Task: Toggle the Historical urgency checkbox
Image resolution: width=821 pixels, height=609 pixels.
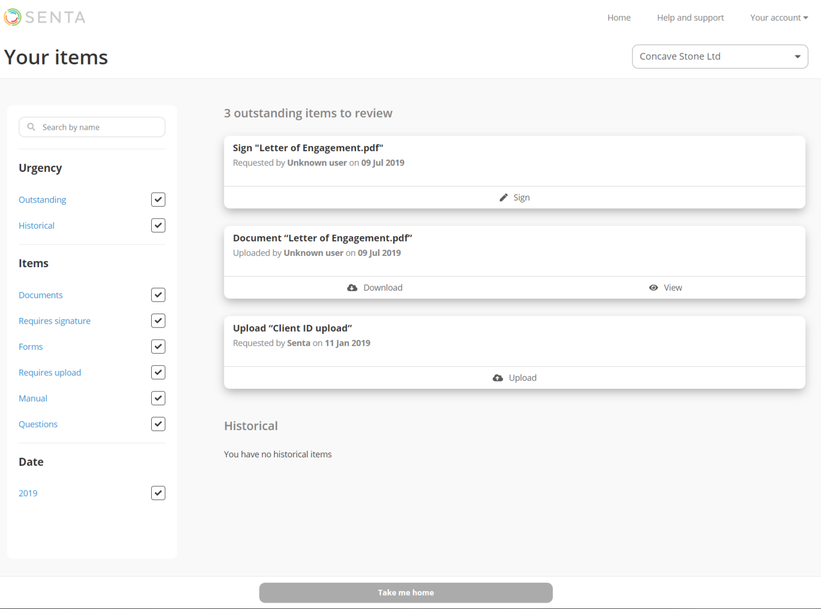Action: pyautogui.click(x=158, y=225)
